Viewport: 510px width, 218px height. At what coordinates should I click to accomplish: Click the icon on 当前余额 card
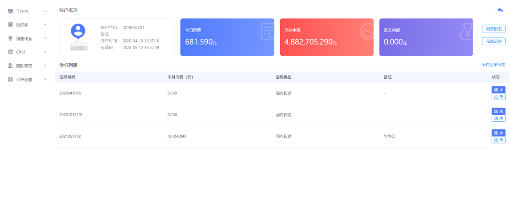tap(367, 31)
